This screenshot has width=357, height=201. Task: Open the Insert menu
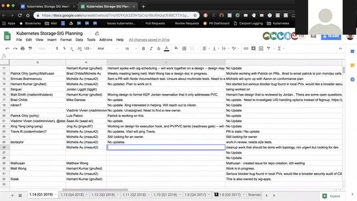pyautogui.click(x=52, y=40)
